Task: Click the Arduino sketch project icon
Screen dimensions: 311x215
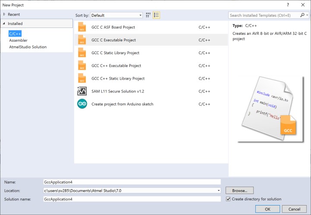Action: pos(82,104)
